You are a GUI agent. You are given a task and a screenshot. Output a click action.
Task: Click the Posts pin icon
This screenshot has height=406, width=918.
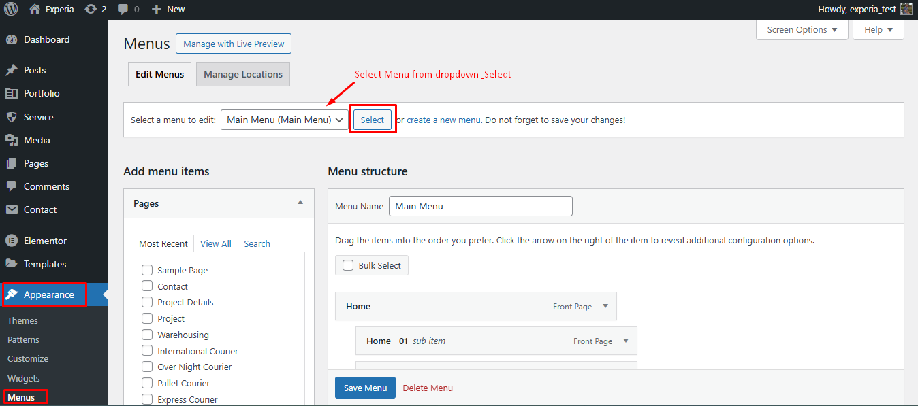12,70
